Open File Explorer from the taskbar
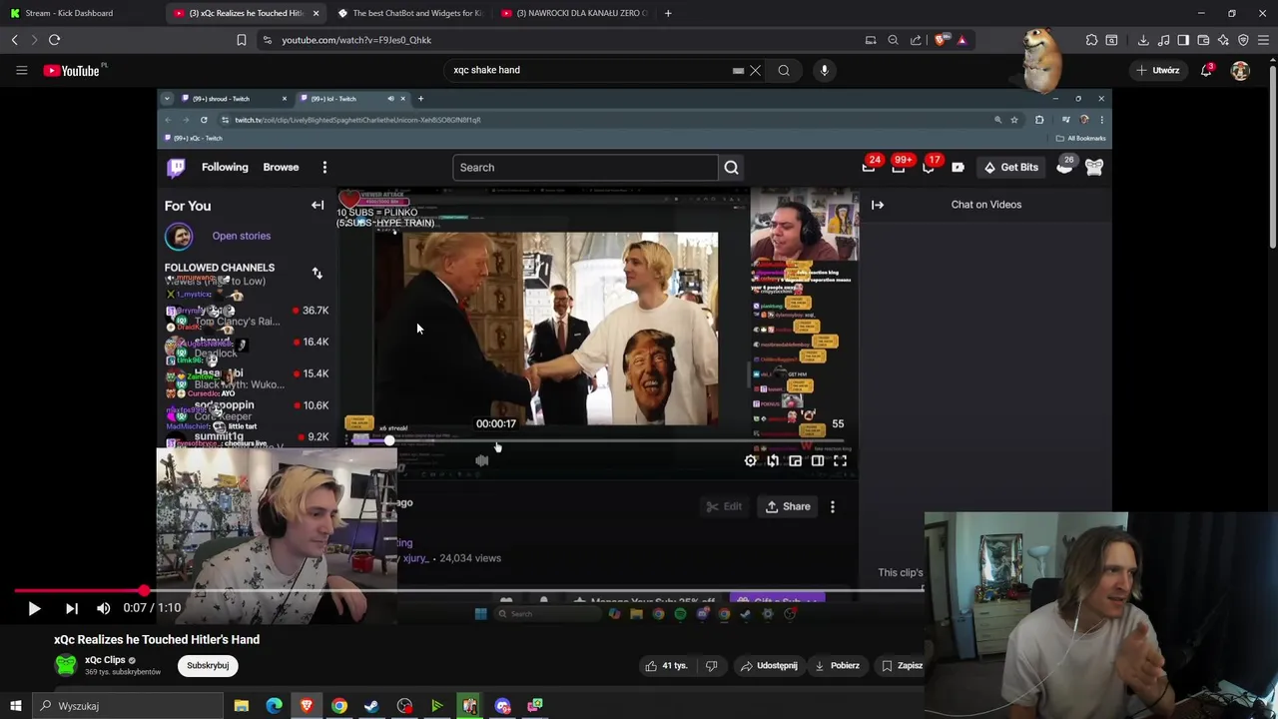The width and height of the screenshot is (1278, 719). (x=242, y=706)
